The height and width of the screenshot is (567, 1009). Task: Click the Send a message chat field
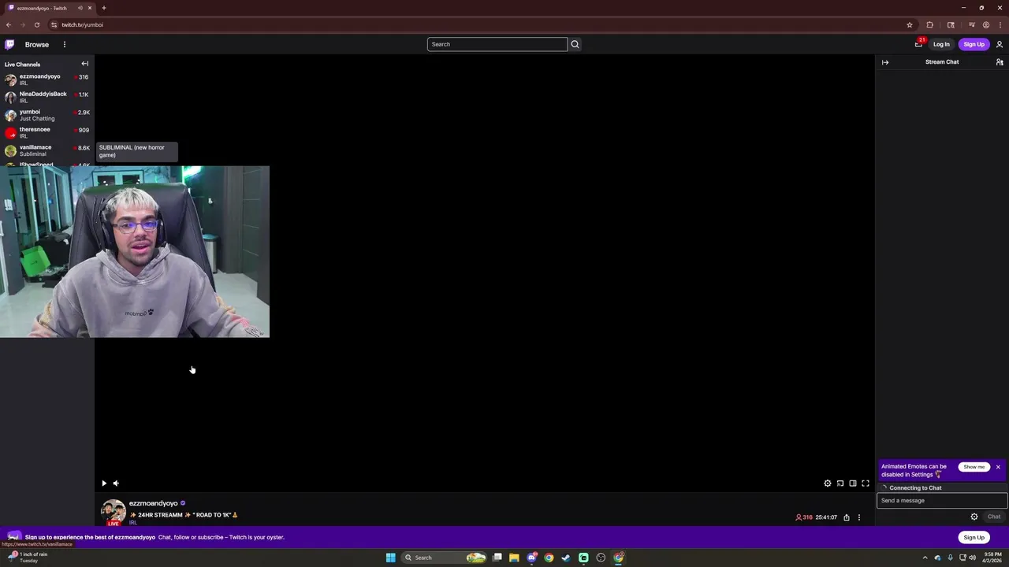tap(942, 501)
